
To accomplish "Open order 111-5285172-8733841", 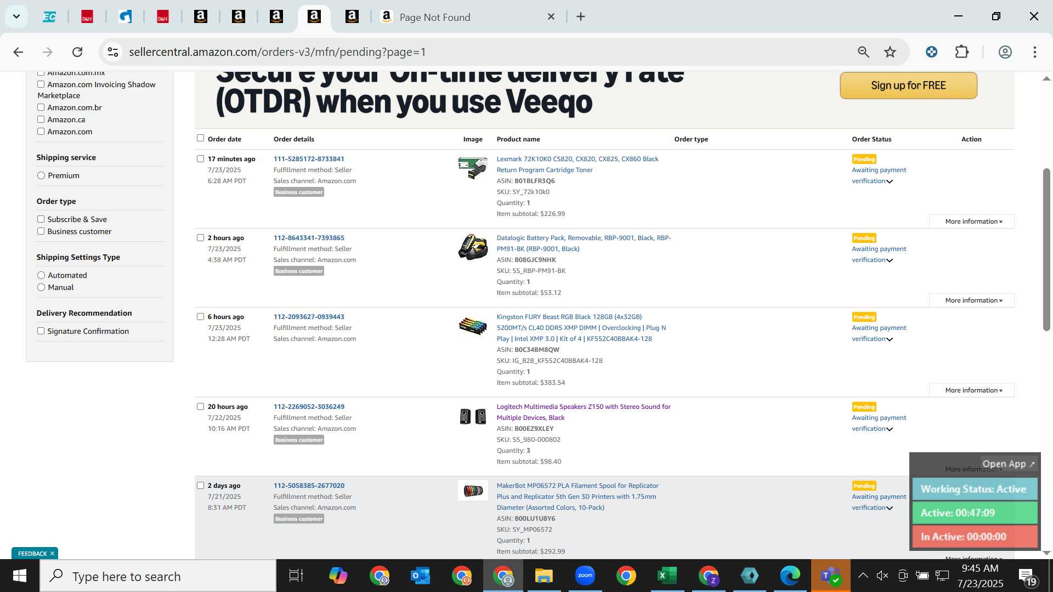I will pyautogui.click(x=309, y=159).
